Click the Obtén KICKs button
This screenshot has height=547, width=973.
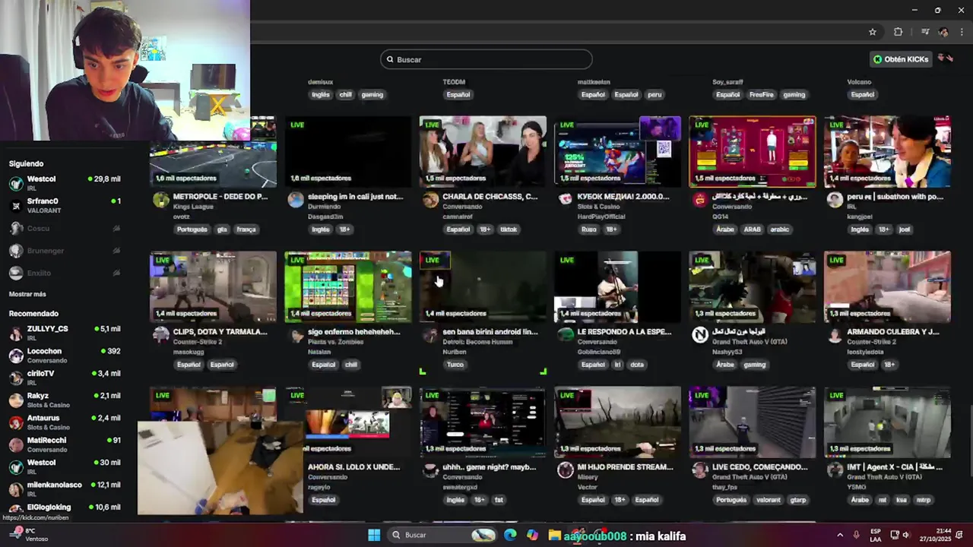(x=901, y=59)
